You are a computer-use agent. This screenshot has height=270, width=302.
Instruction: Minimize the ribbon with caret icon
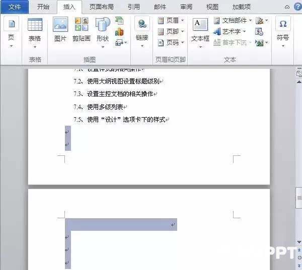tap(287, 7)
